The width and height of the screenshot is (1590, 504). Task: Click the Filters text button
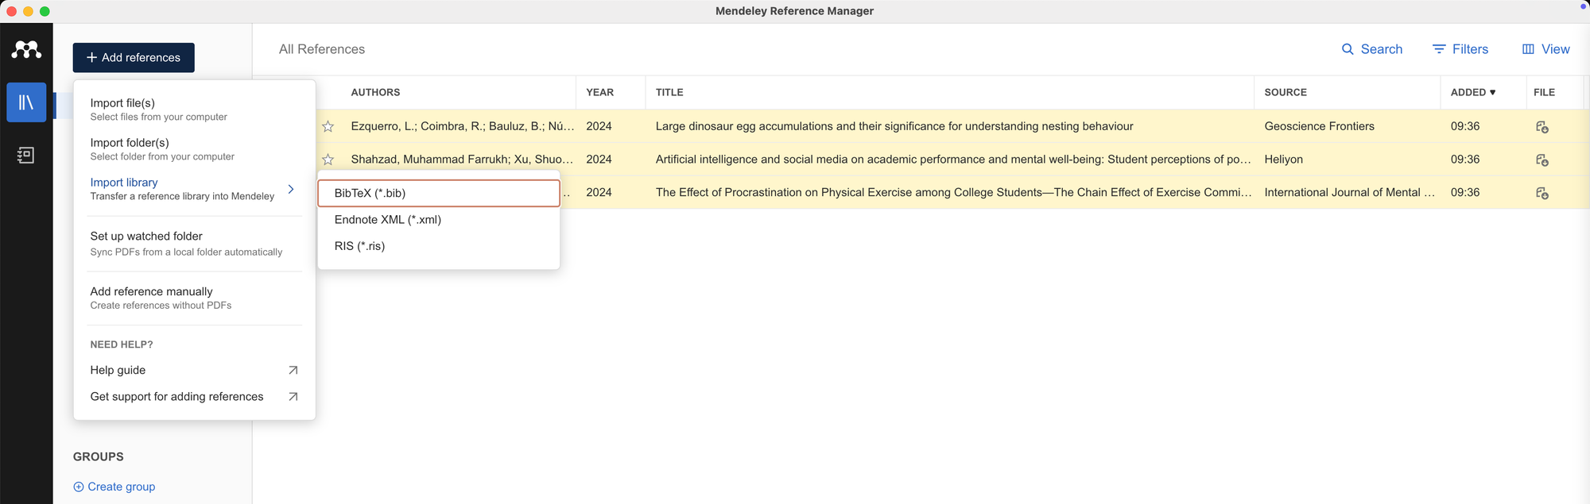pos(1470,49)
